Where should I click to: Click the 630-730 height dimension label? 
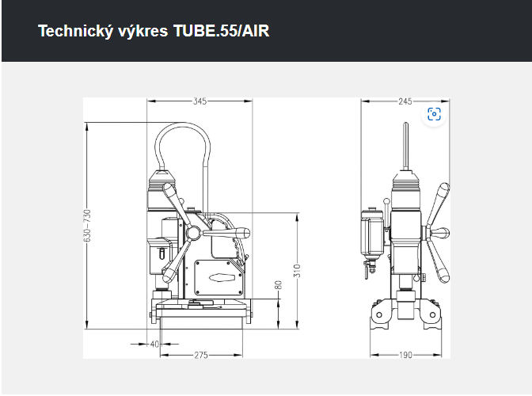tap(87, 226)
